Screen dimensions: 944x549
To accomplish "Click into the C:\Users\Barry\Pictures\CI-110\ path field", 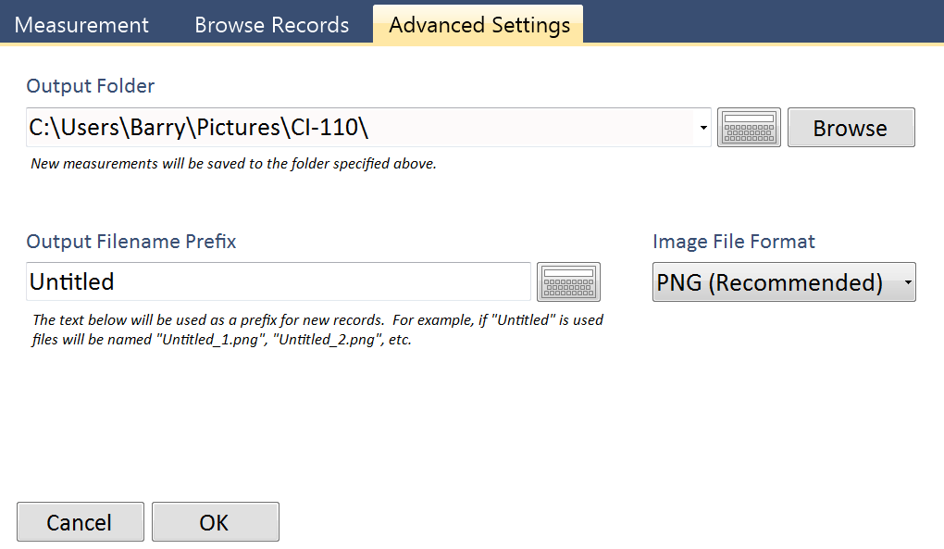I will (x=360, y=128).
